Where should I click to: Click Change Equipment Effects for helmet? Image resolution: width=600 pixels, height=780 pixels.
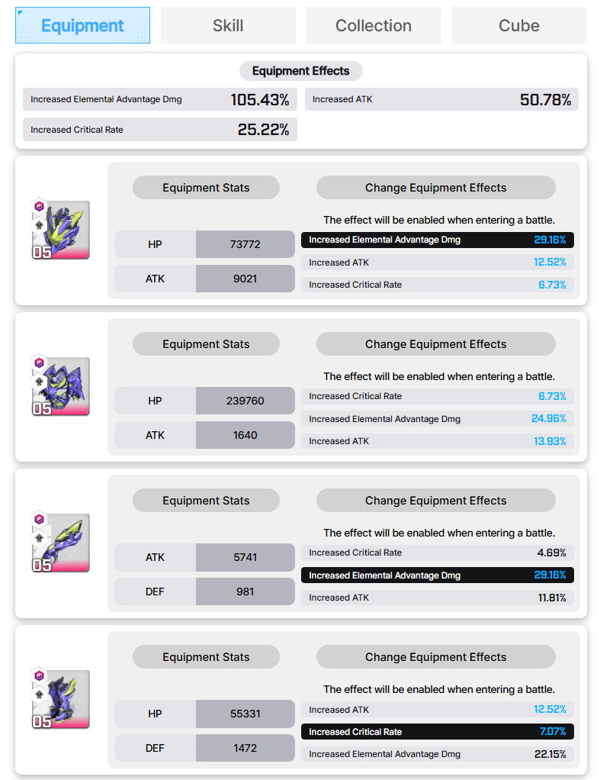[x=436, y=188]
